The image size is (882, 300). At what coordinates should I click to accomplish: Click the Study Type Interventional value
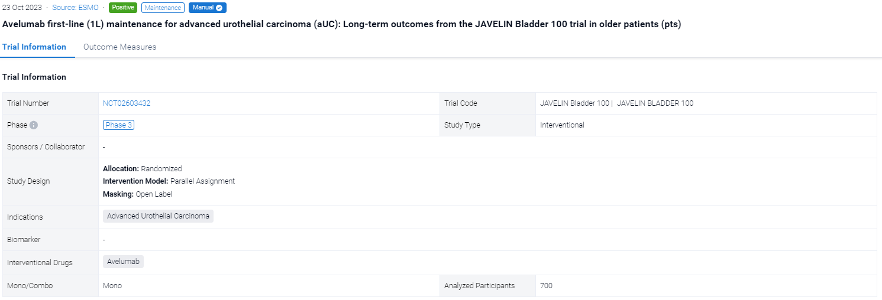[562, 125]
